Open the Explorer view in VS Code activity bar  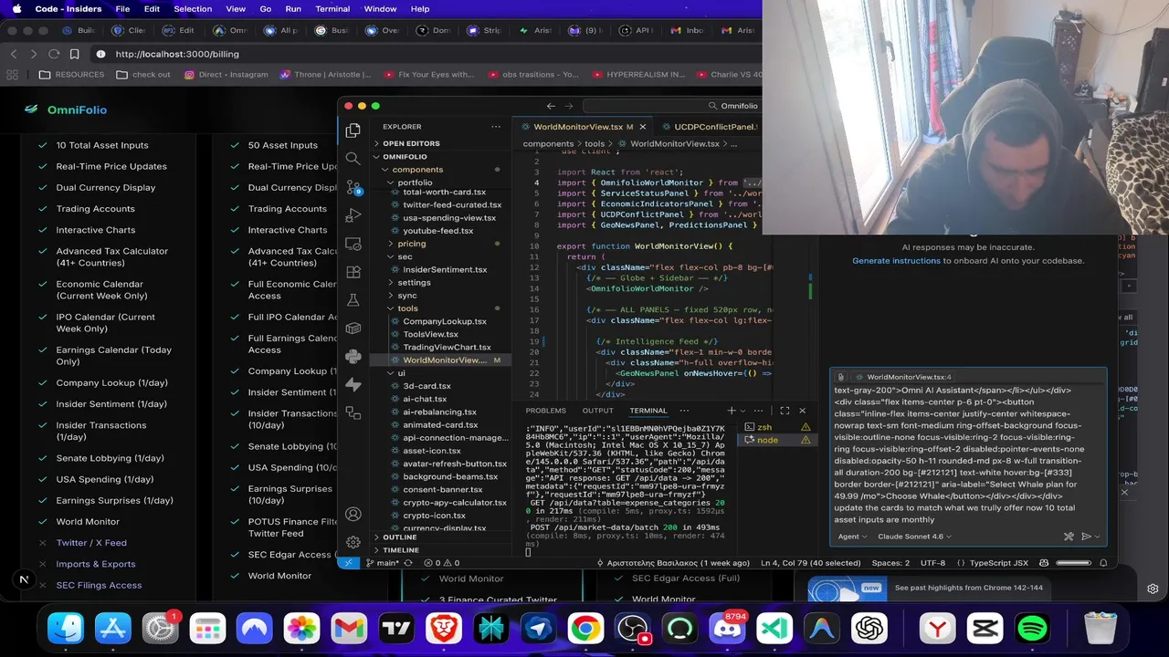(x=353, y=130)
